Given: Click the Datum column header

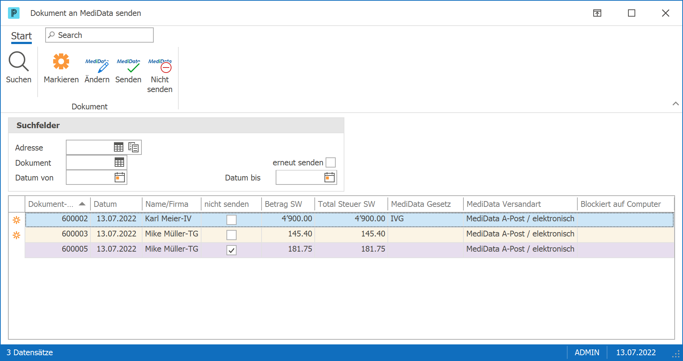Looking at the screenshot, I should [116, 204].
